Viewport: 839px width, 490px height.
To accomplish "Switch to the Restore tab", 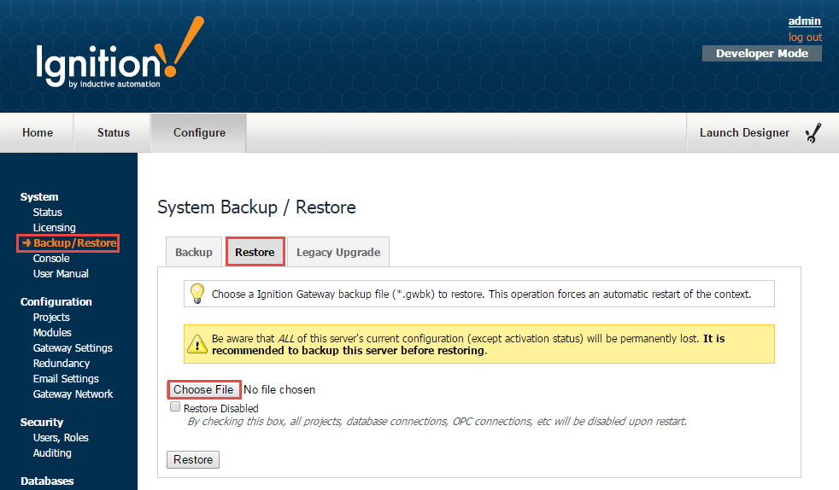I will click(x=255, y=252).
